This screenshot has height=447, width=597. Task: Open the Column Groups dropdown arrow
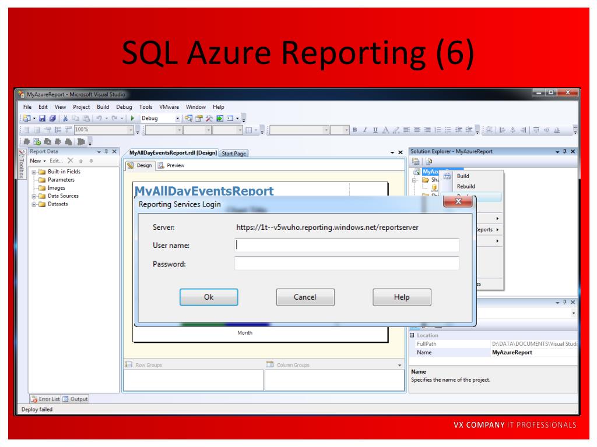tap(399, 366)
